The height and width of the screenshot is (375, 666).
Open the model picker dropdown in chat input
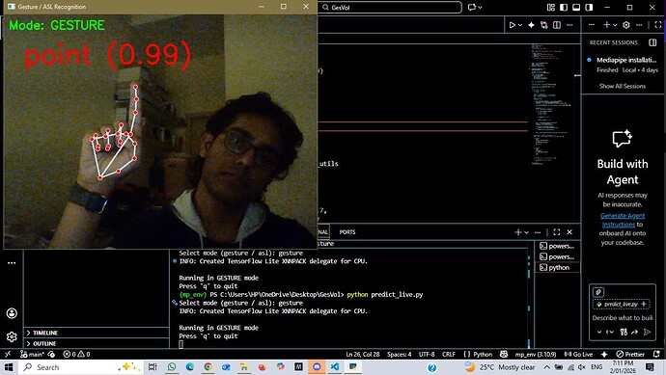point(610,333)
